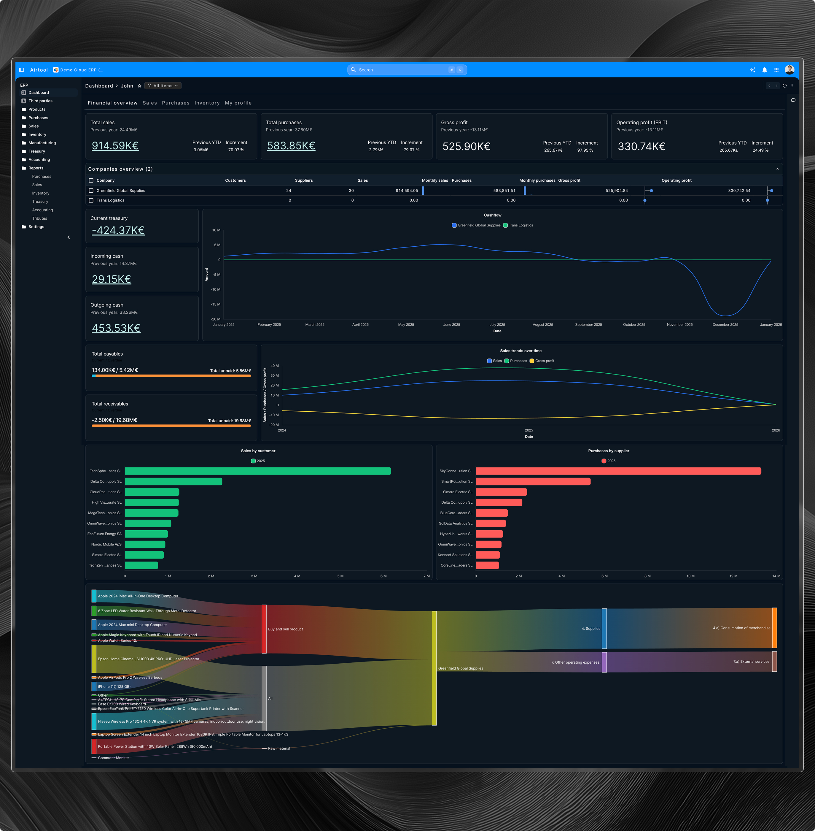Image resolution: width=815 pixels, height=831 pixels.
Task: Collapse the Companies overview section chevron
Action: 777,169
